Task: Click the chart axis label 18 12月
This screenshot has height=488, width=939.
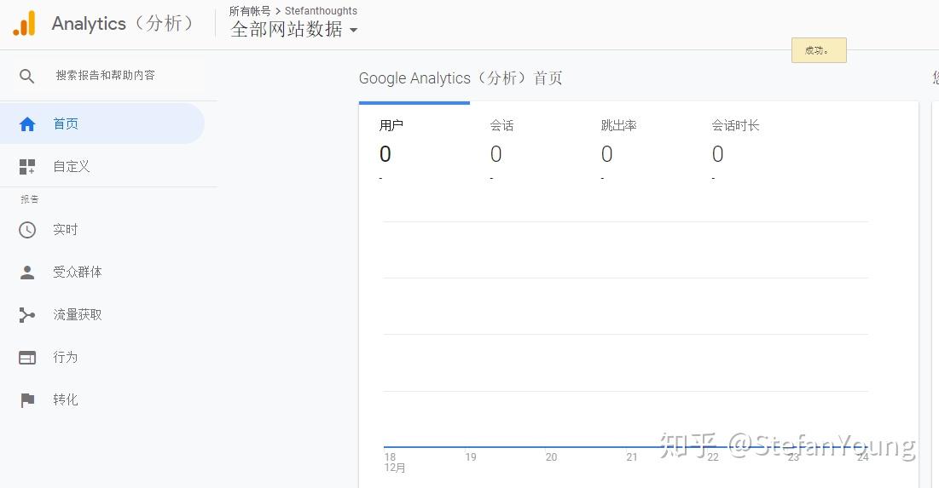Action: tap(394, 462)
